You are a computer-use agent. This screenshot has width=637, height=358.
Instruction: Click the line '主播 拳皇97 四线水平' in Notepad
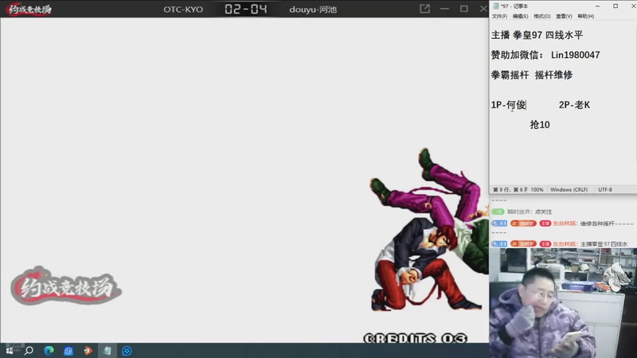pos(537,35)
